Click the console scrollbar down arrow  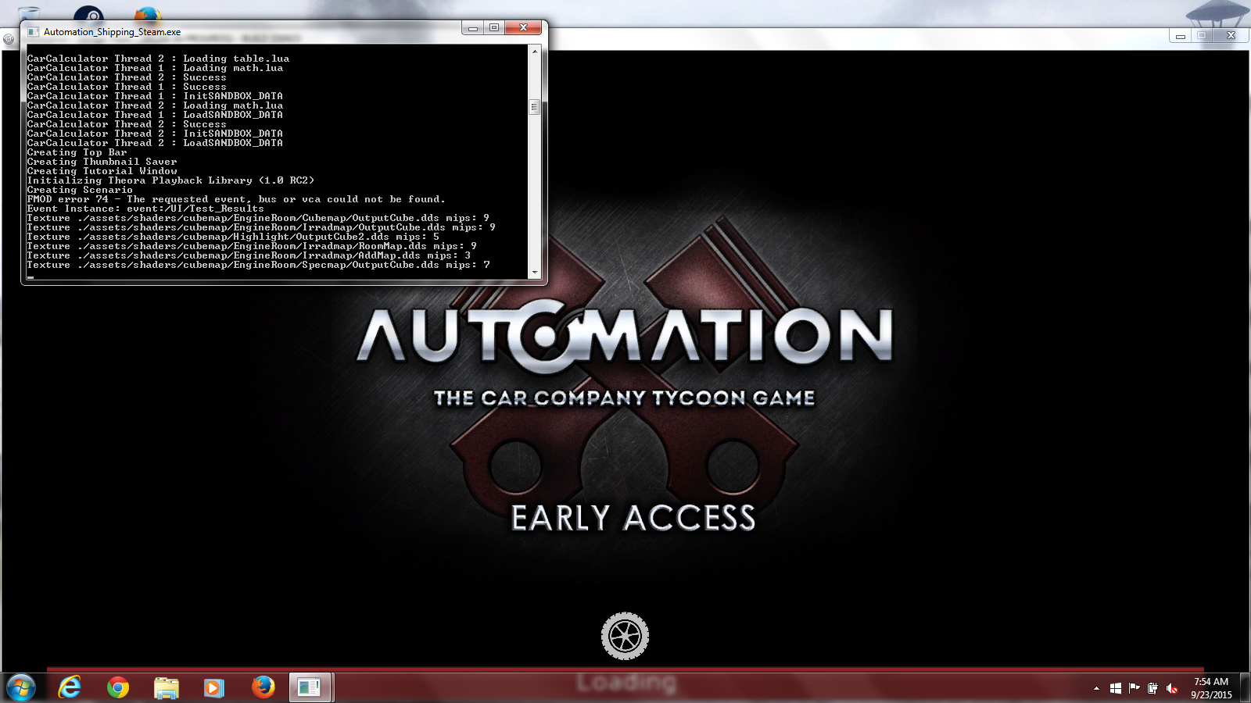[535, 273]
